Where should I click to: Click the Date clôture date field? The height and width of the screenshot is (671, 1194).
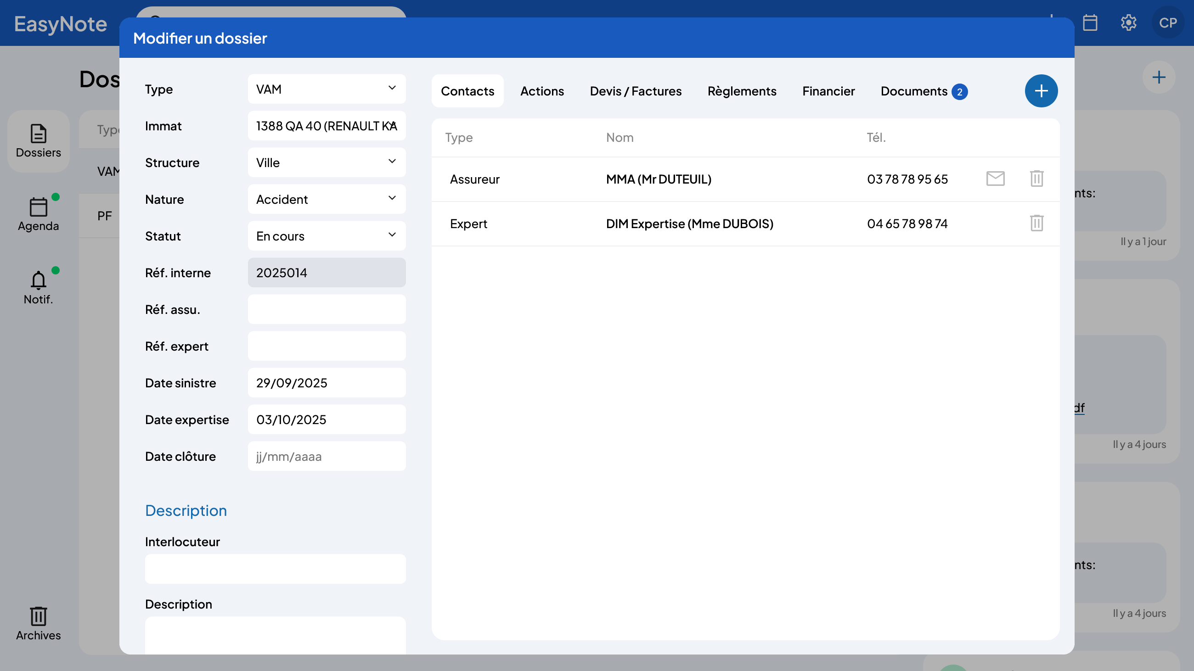point(327,456)
